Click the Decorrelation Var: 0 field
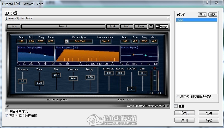Screen dimensions: 224x128 [x=106, y=41]
